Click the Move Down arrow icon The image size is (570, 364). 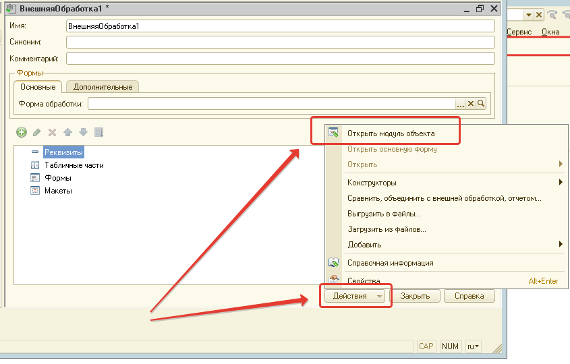click(x=83, y=132)
